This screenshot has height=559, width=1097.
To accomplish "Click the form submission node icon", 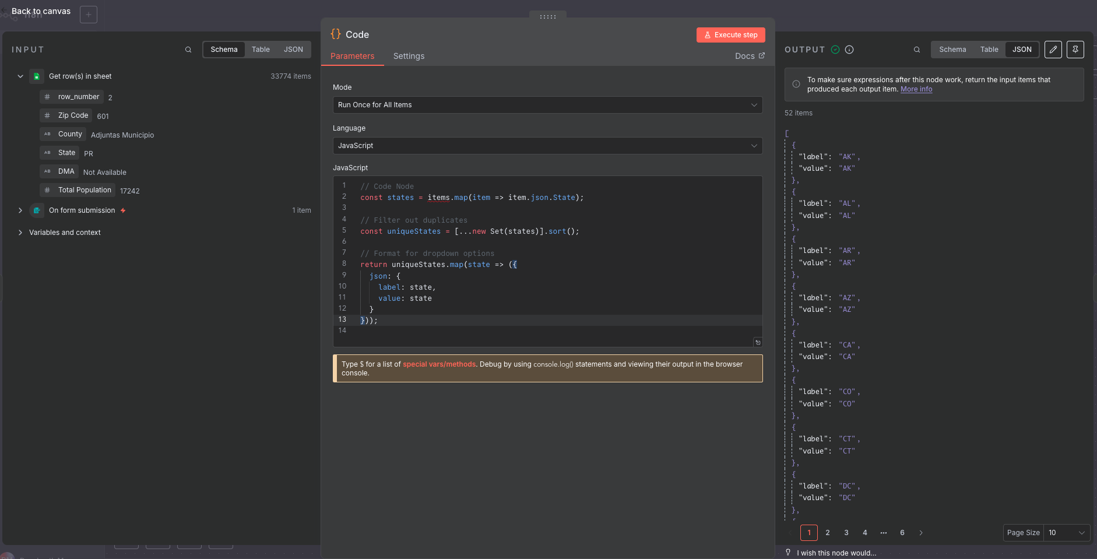I will 37,210.
